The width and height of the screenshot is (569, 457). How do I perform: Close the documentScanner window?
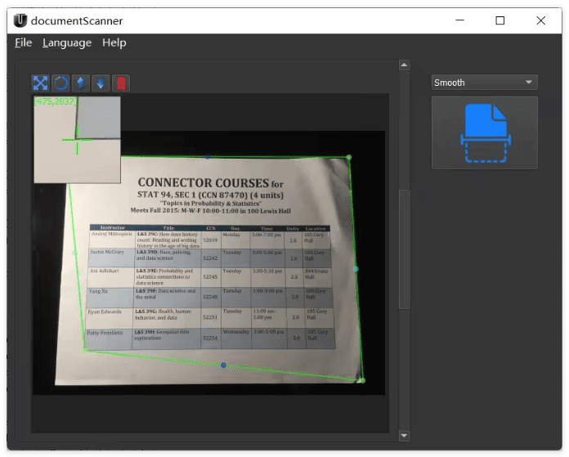(x=540, y=20)
